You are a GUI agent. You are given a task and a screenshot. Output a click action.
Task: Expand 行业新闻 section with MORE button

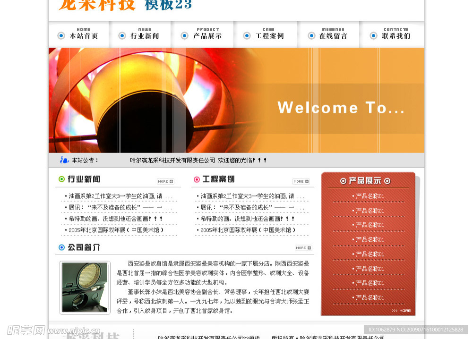point(165,181)
